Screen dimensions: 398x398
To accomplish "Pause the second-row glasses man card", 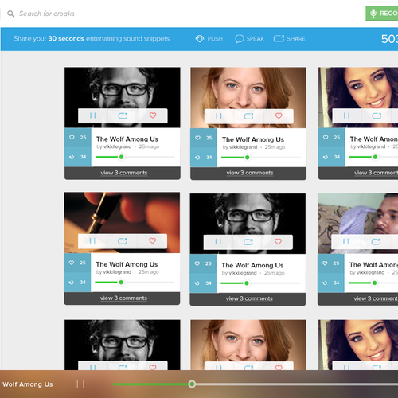I will [218, 242].
